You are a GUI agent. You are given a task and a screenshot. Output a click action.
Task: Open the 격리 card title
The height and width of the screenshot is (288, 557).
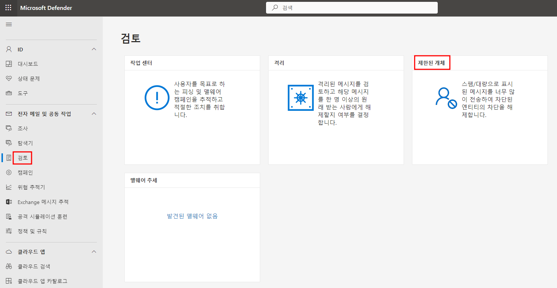pyautogui.click(x=279, y=63)
